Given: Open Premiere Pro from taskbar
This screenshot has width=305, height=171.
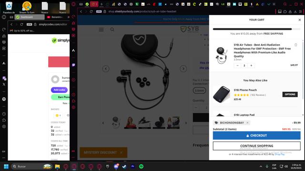Looking at the screenshot, I should tap(133, 166).
